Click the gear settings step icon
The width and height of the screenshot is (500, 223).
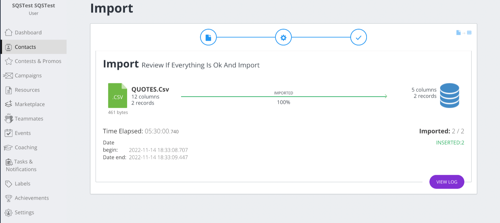click(283, 37)
